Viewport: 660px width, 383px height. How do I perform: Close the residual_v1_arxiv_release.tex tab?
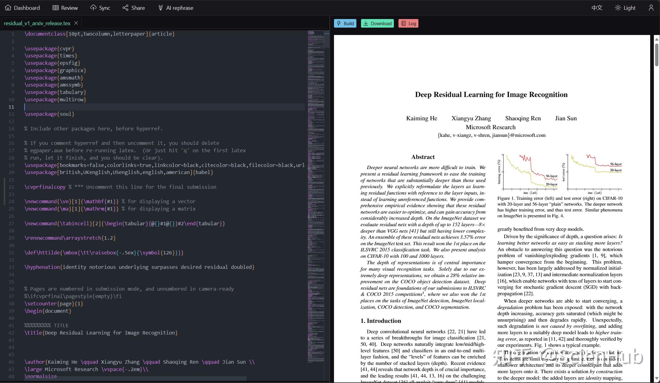(76, 23)
